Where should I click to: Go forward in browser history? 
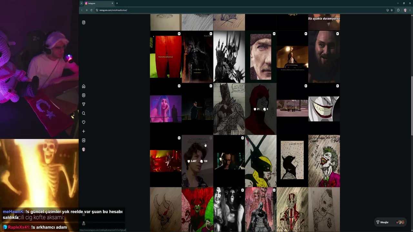tap(86, 10)
